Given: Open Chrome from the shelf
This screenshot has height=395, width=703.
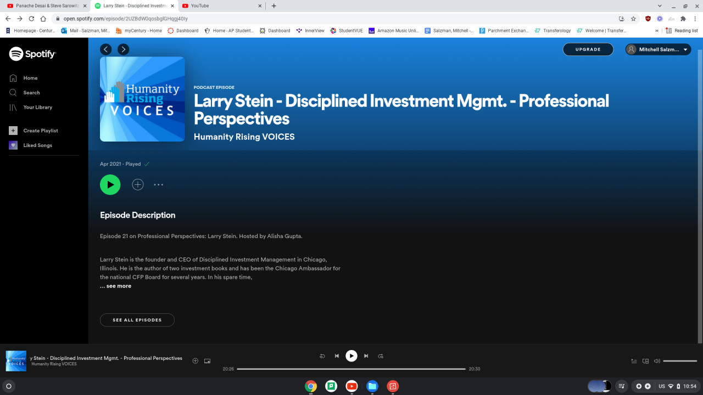Looking at the screenshot, I should coord(311,386).
